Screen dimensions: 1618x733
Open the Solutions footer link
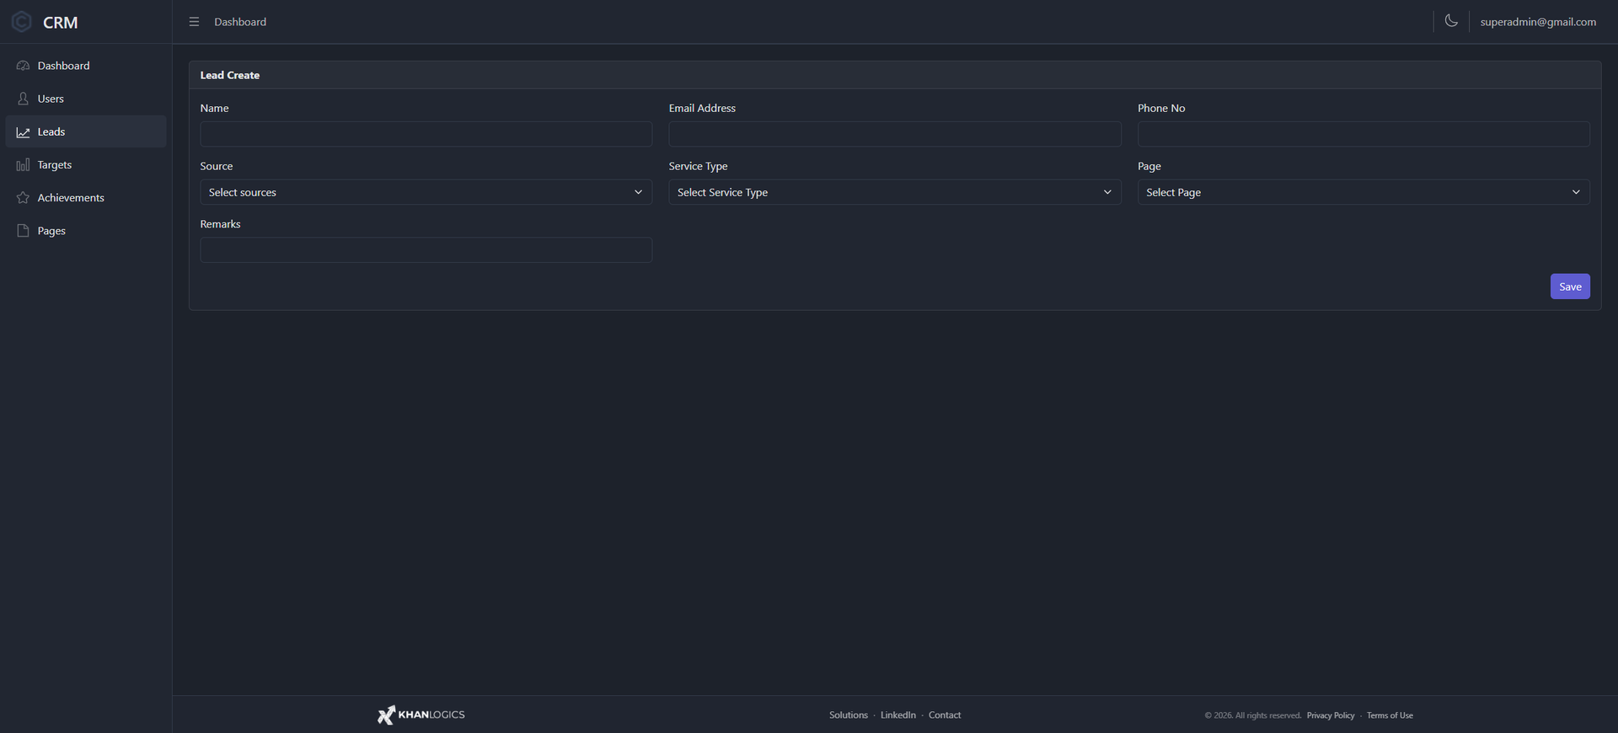pyautogui.click(x=848, y=715)
